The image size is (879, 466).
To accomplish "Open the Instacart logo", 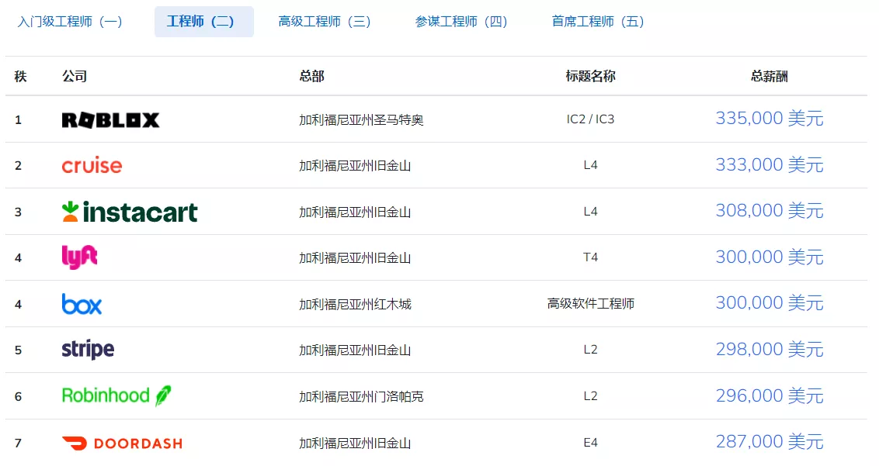I will 130,212.
